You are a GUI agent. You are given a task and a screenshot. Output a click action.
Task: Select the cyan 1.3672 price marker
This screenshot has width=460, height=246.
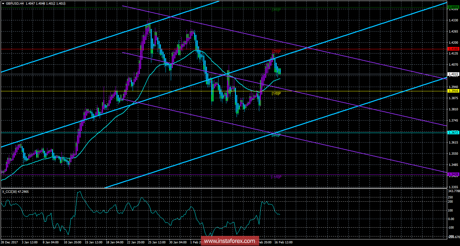[454, 132]
